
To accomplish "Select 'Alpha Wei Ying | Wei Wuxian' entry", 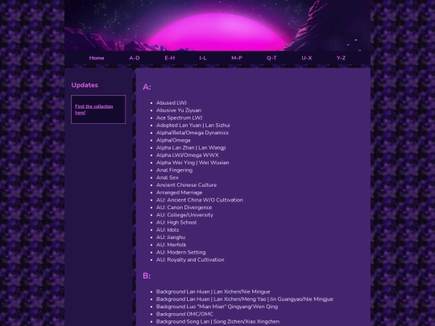I will coord(193,163).
